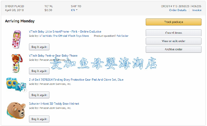Buy the Finding Dory gear set again
207x126 pixels.
click(39, 95)
